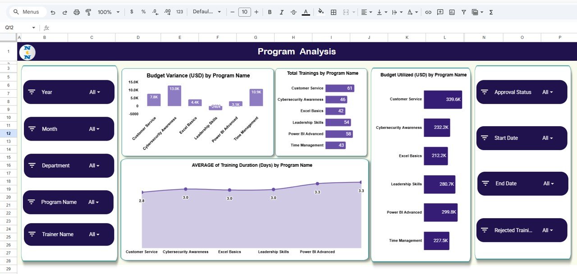Apply currency format to selection
This screenshot has height=274, width=577.
(x=132, y=12)
